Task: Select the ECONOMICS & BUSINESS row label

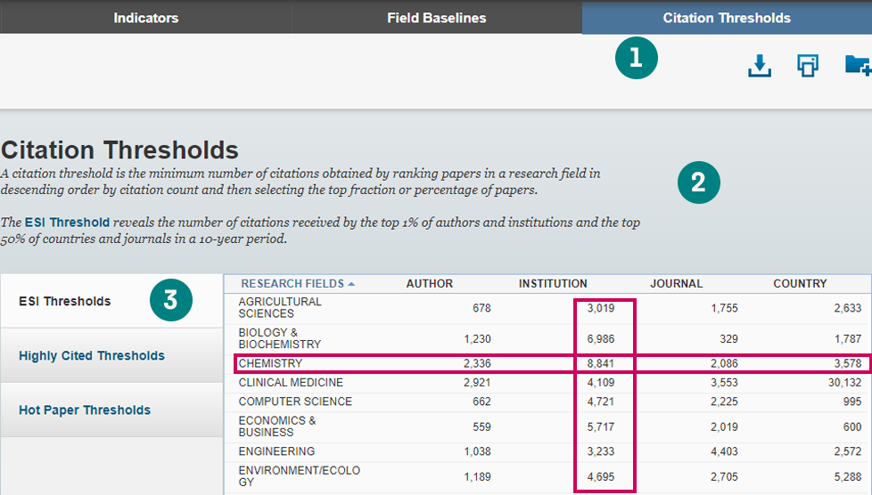Action: click(x=277, y=426)
